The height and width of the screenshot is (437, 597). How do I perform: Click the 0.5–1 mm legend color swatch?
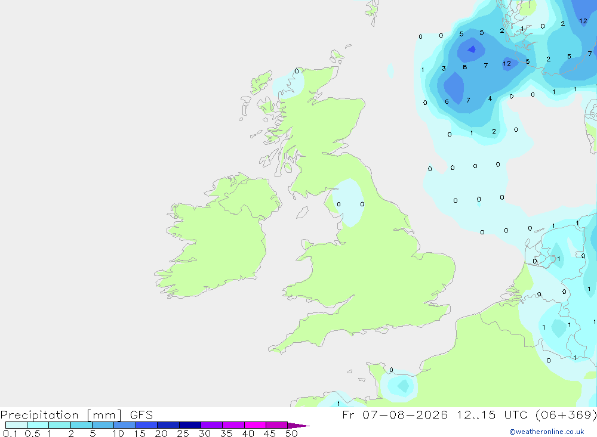(x=38, y=425)
